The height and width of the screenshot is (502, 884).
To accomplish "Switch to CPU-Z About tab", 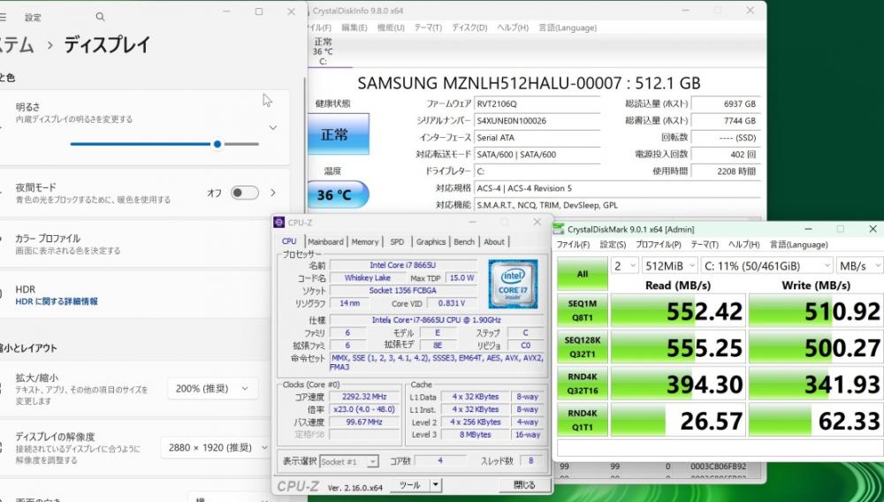I will pos(494,241).
